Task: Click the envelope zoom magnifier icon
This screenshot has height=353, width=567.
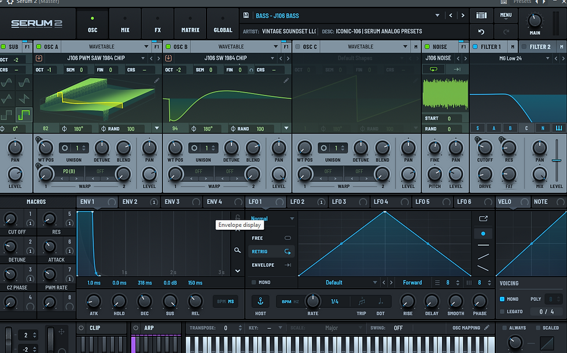Action: (237, 250)
